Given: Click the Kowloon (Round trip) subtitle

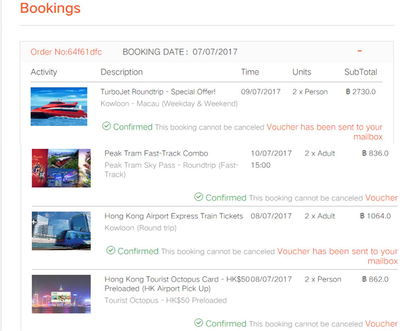Looking at the screenshot, I should click(x=141, y=228).
